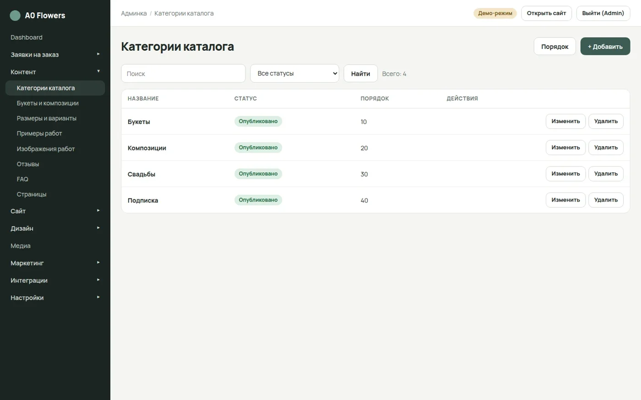
Task: Delete the Композиции category
Action: point(606,148)
